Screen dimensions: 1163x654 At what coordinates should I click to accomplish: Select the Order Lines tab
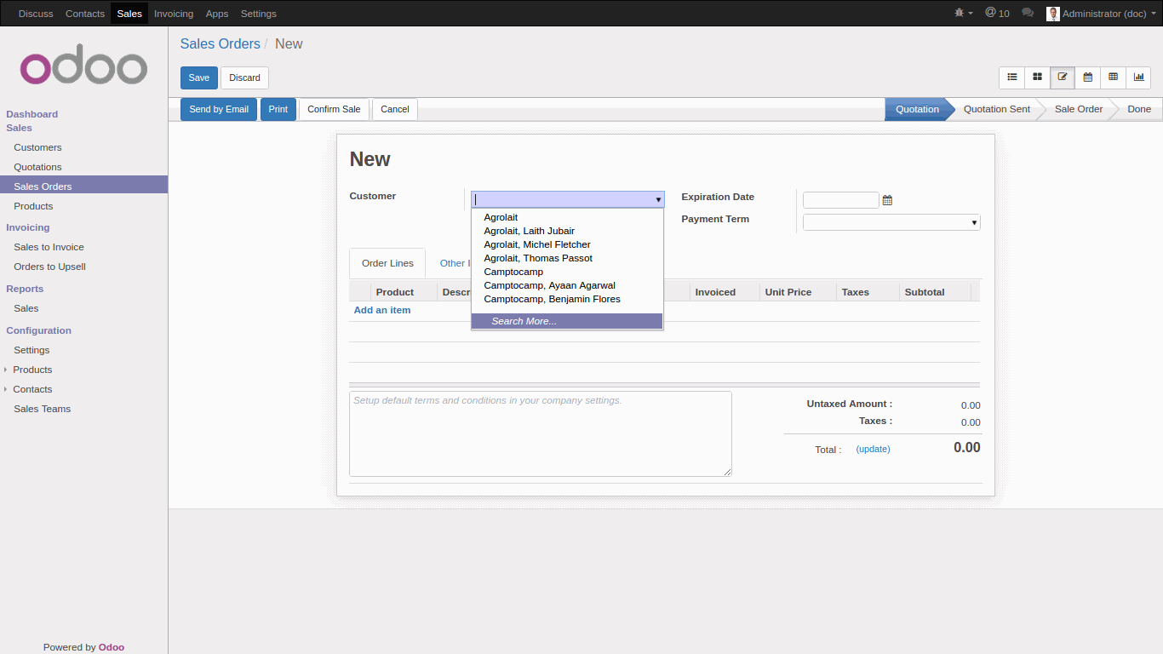click(387, 263)
